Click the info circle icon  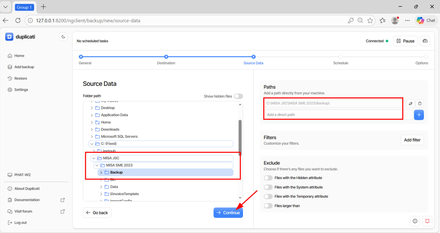point(415,221)
